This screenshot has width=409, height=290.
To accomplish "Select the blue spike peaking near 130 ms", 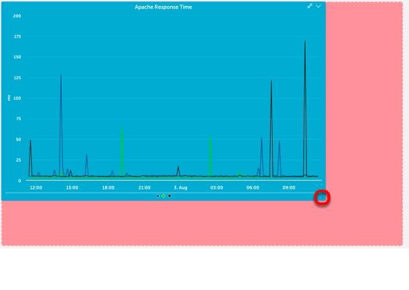I will click(61, 75).
